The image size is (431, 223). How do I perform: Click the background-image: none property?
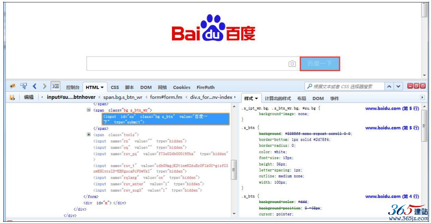284,114
